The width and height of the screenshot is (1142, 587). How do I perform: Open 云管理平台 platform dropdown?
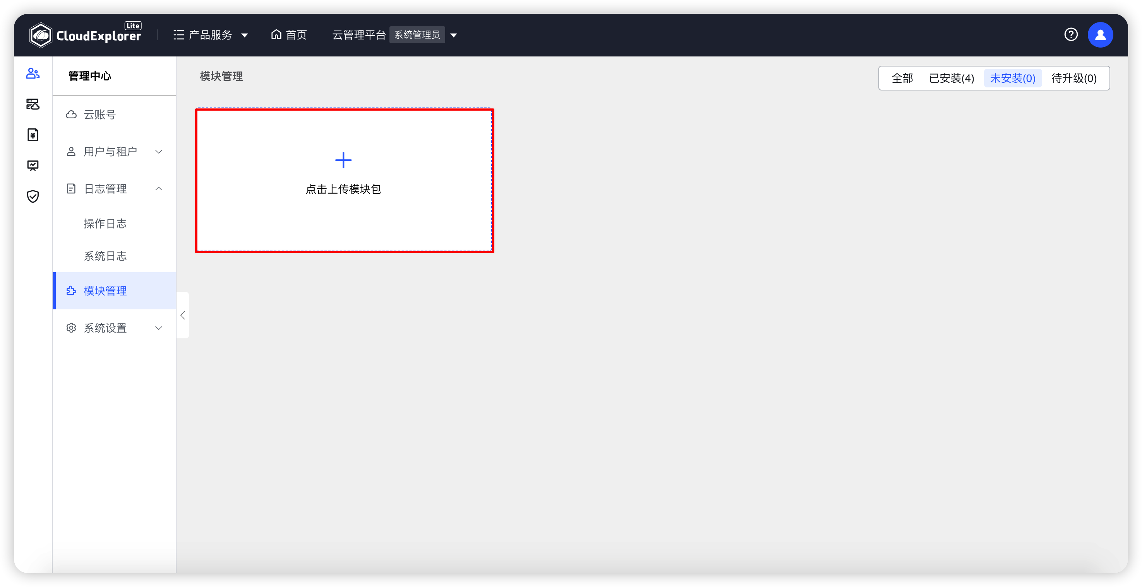456,34
